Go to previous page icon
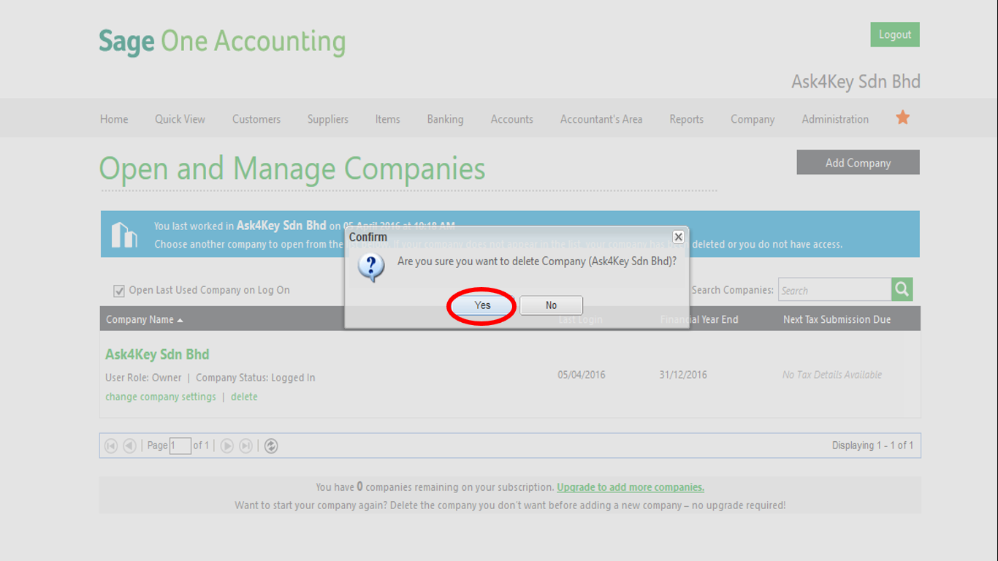This screenshot has width=998, height=561. pos(129,446)
